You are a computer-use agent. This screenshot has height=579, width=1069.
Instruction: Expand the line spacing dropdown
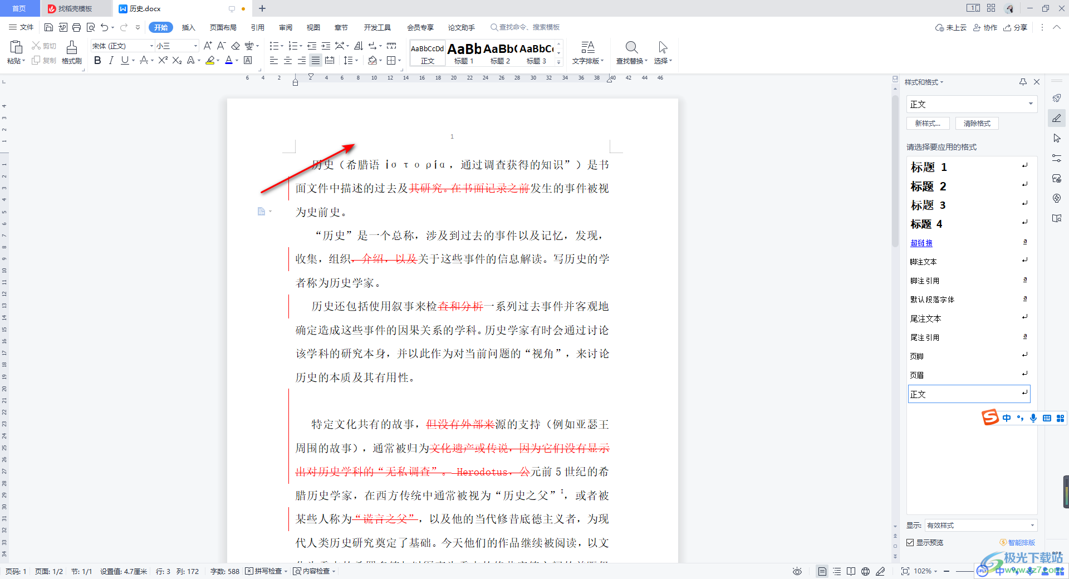tap(357, 60)
